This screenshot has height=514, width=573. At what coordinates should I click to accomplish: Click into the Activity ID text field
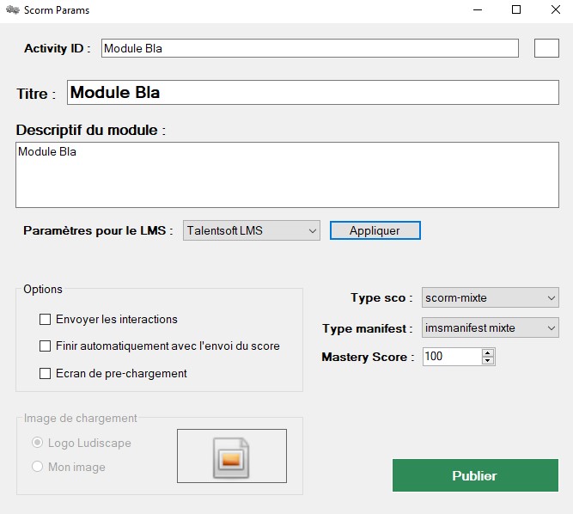tap(309, 48)
